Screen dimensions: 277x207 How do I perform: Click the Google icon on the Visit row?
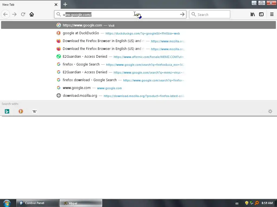58,25
